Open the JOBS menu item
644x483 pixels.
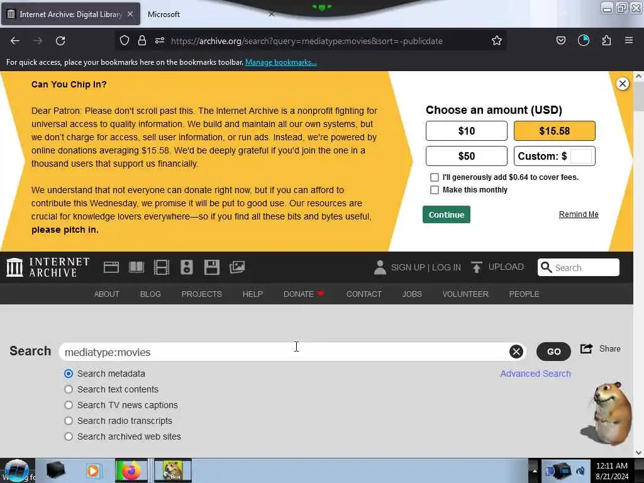[412, 294]
